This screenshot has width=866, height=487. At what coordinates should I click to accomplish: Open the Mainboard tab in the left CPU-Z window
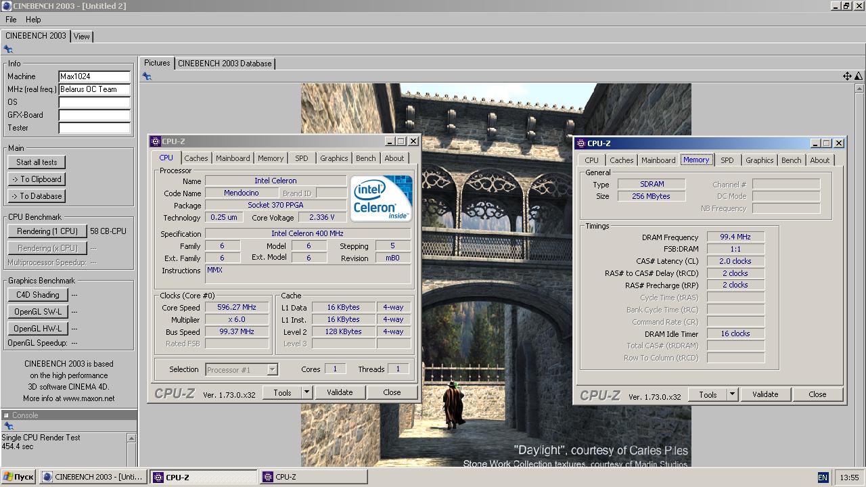click(x=233, y=158)
